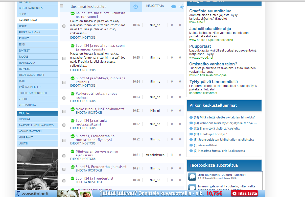Click new badge beside 'Suomi24 ja Freudenthal'
The width and height of the screenshot is (305, 197).
(73, 179)
